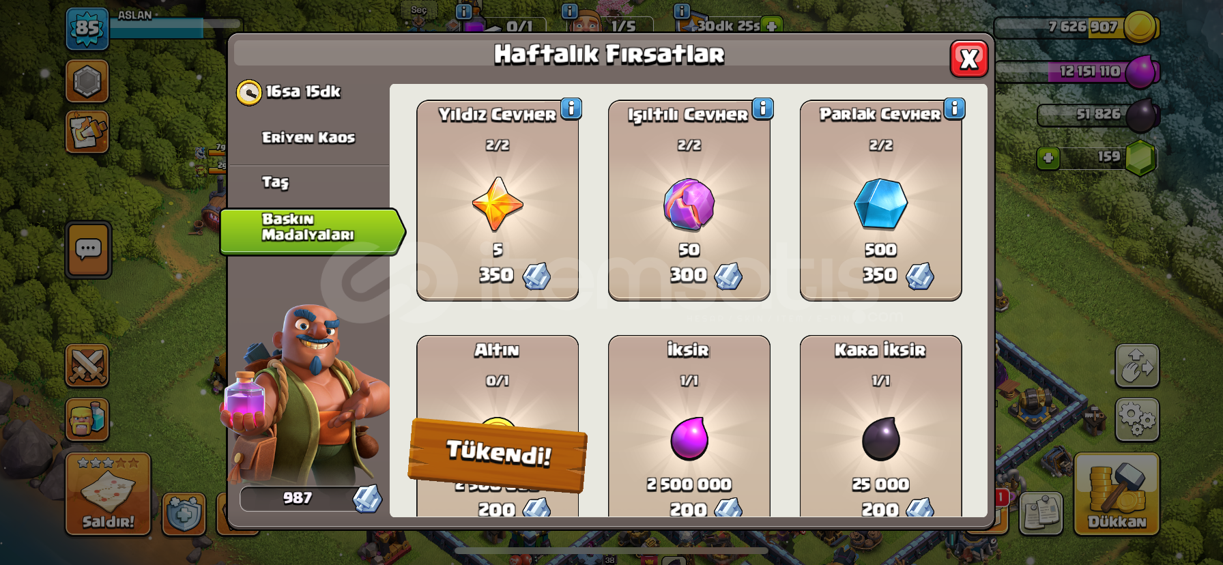
Task: Open info for Yıldız Cevher offer
Action: pos(571,108)
